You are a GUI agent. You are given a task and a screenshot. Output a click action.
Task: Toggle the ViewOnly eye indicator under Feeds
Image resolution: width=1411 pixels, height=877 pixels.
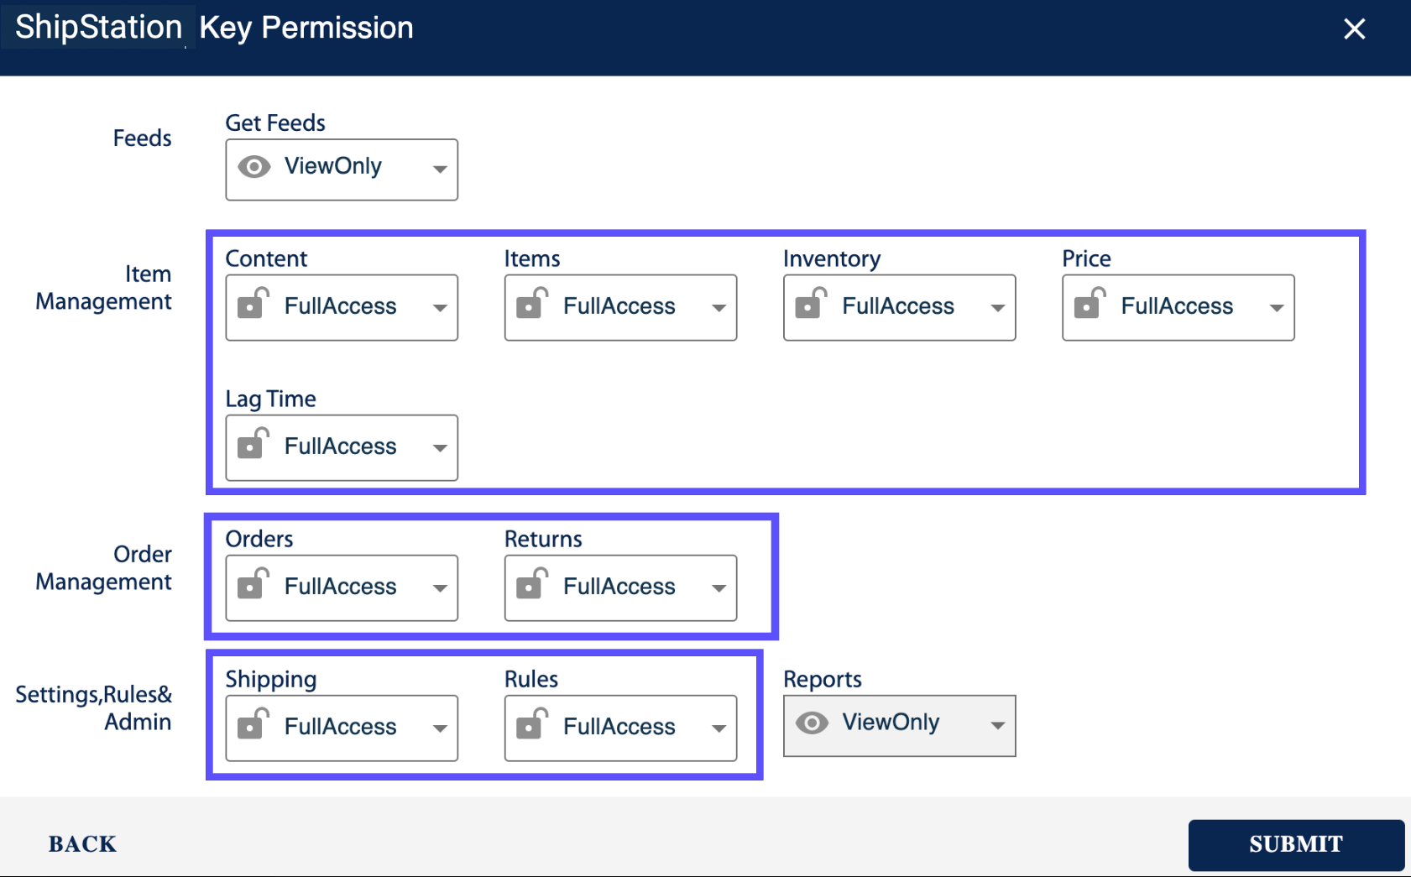(254, 167)
